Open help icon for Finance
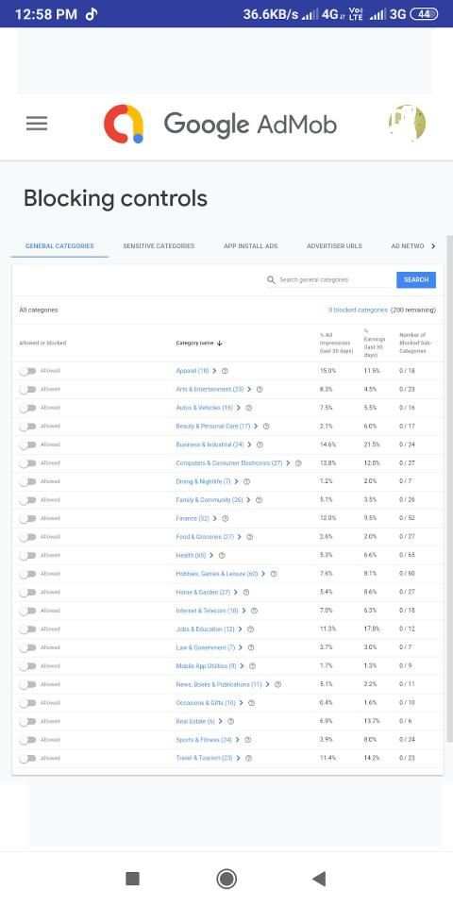Viewport: 453px width, 906px height. tap(226, 519)
